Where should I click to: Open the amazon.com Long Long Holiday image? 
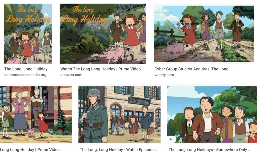103,34
